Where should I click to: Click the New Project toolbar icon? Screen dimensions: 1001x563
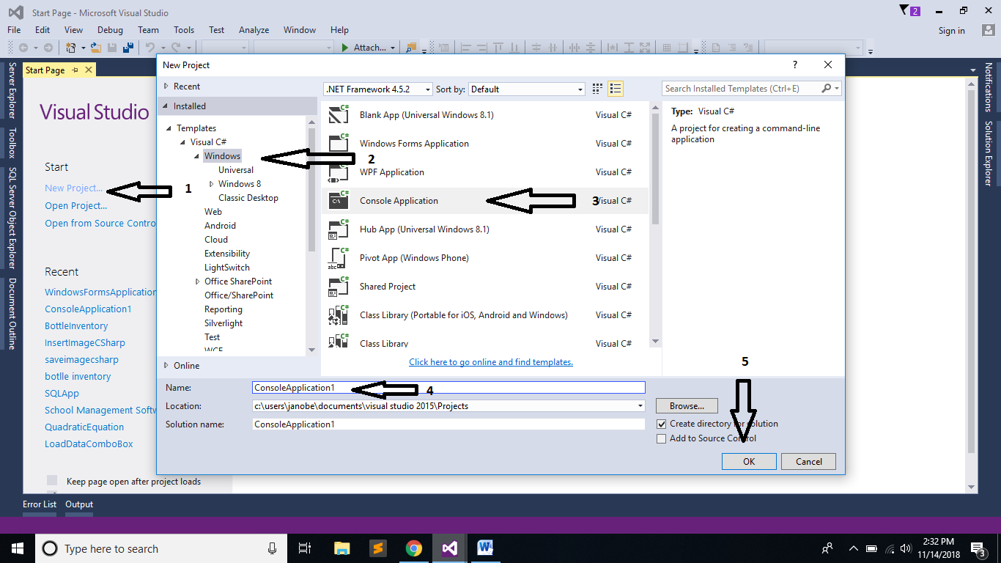click(71, 48)
